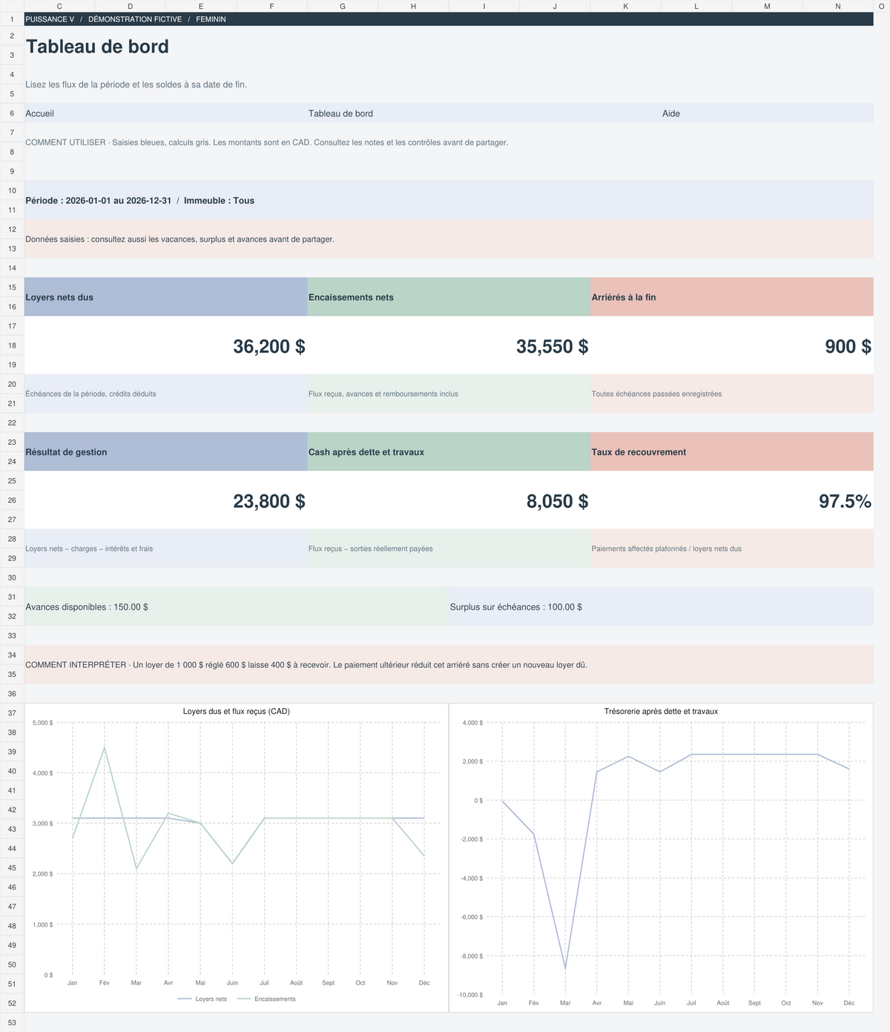Screen dimensions: 890x1032
Task: Select the 900 $ arrears value
Action: click(848, 346)
